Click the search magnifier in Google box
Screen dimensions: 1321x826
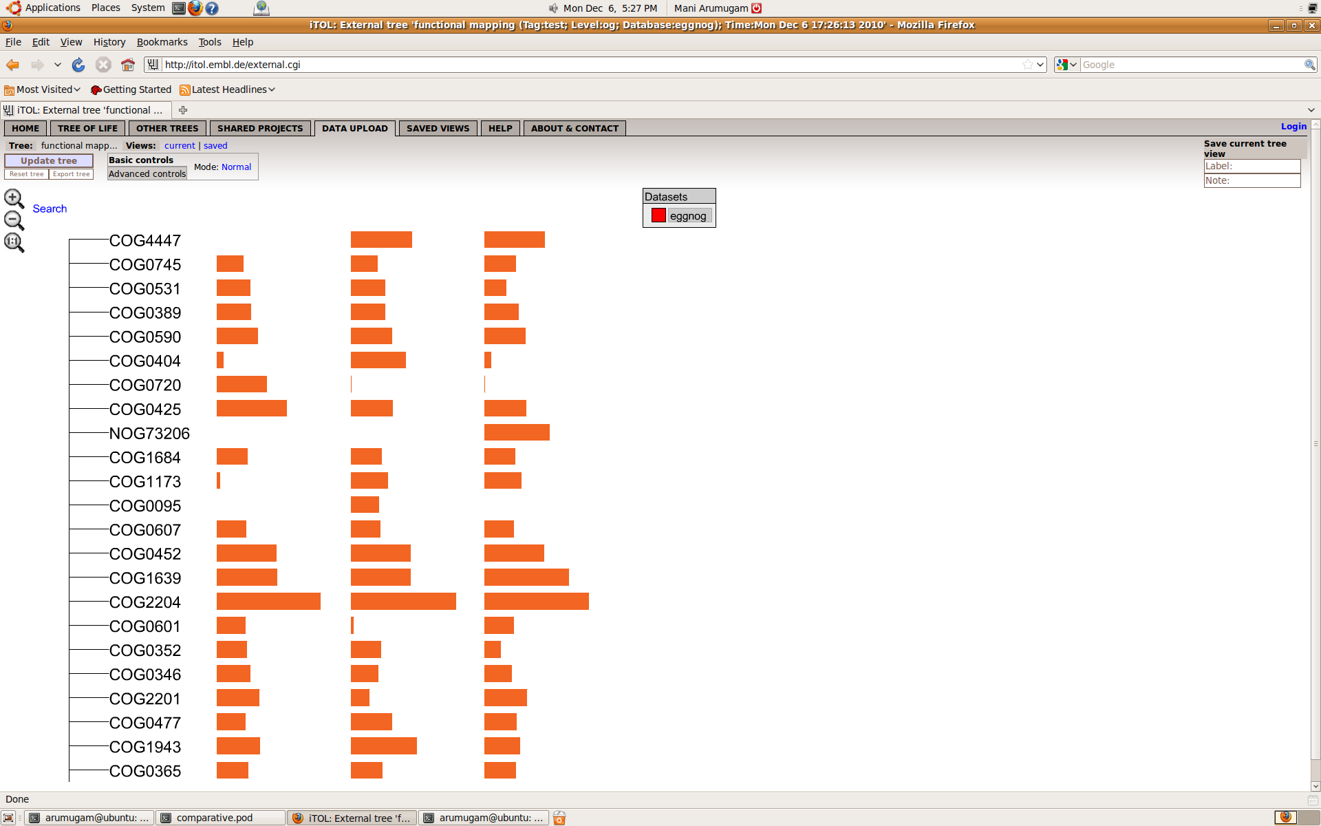click(1309, 65)
